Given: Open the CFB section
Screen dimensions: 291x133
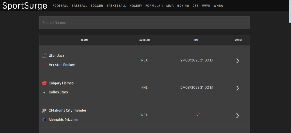Looking at the screenshot, I should [x=196, y=6].
